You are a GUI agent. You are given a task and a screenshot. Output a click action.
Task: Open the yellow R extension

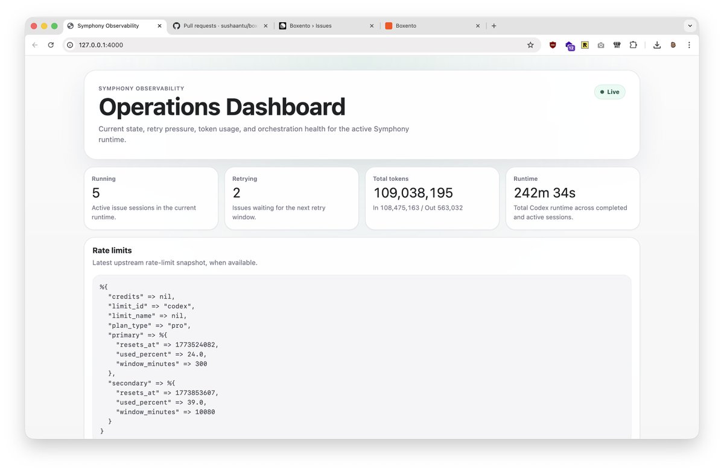(x=585, y=45)
